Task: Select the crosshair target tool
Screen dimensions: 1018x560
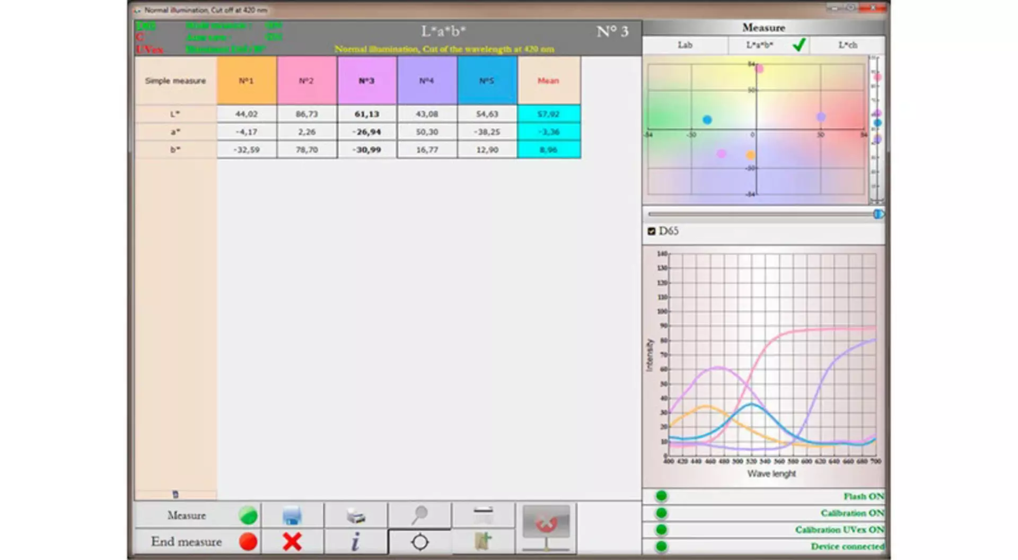Action: tap(419, 542)
